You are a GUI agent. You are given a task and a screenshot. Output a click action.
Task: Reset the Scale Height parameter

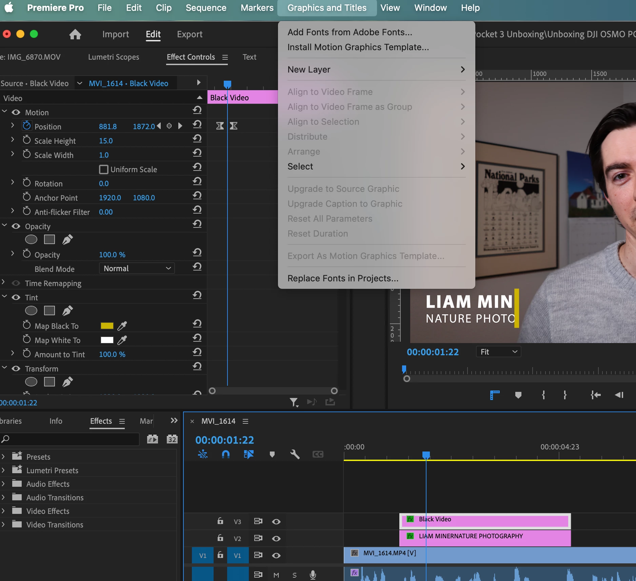197,139
